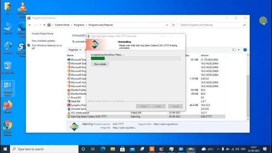This screenshot has width=272, height=153.
Task: Open the notification center on taskbar
Action: [x=265, y=149]
